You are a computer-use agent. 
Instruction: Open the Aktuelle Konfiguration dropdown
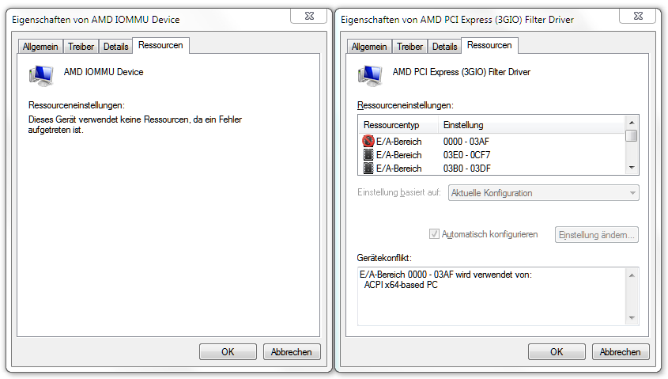tap(544, 193)
